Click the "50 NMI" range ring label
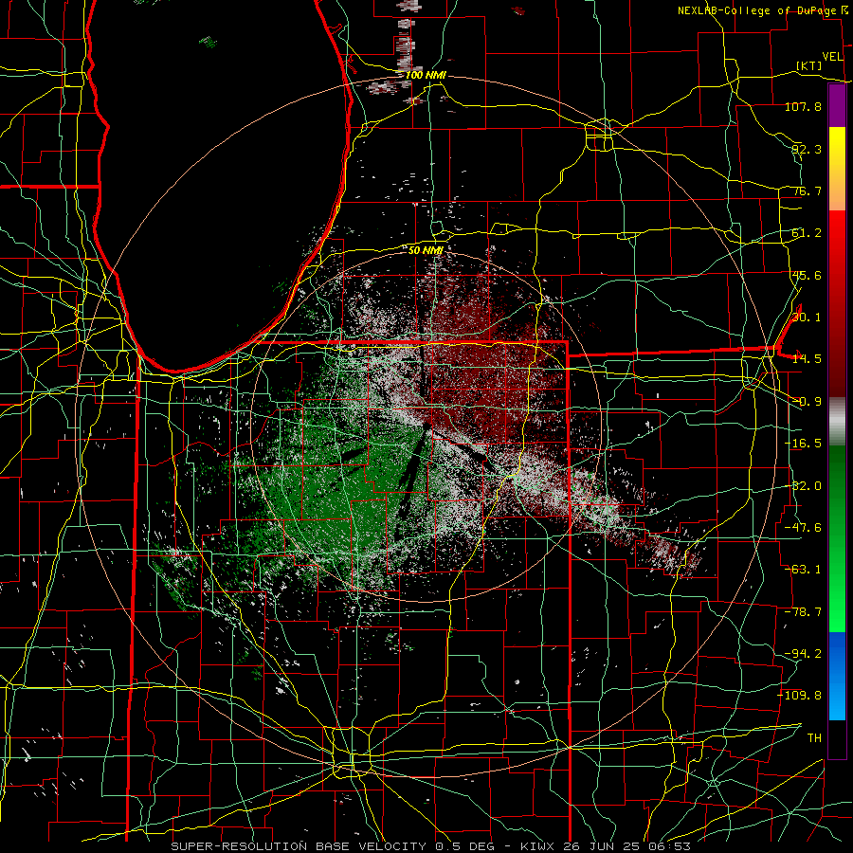This screenshot has width=853, height=853. [x=426, y=250]
